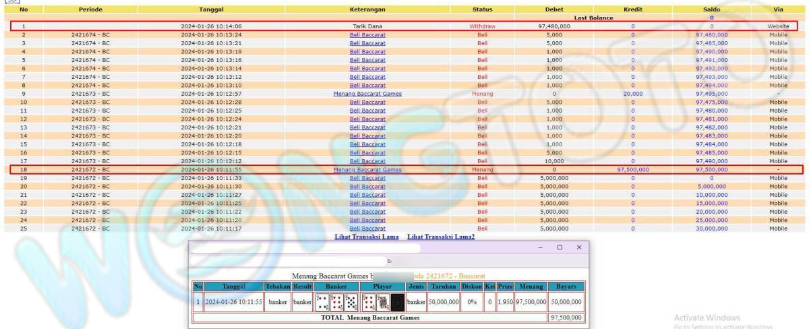Click the black face-down Player card
The height and width of the screenshot is (329, 809).
[398, 302]
